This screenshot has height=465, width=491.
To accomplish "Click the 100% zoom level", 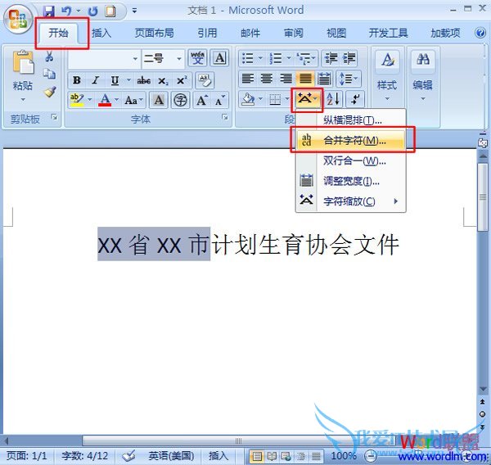I will (x=344, y=455).
